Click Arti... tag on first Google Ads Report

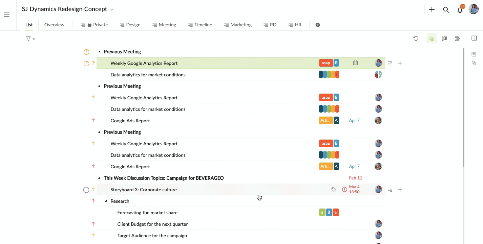click(326, 120)
